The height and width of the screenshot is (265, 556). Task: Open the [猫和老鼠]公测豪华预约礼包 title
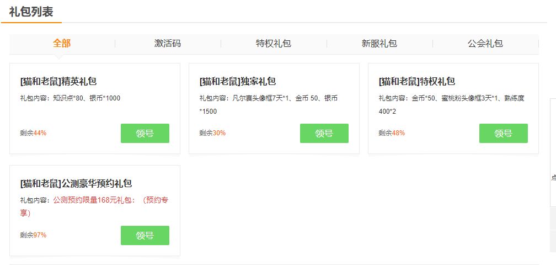click(76, 183)
